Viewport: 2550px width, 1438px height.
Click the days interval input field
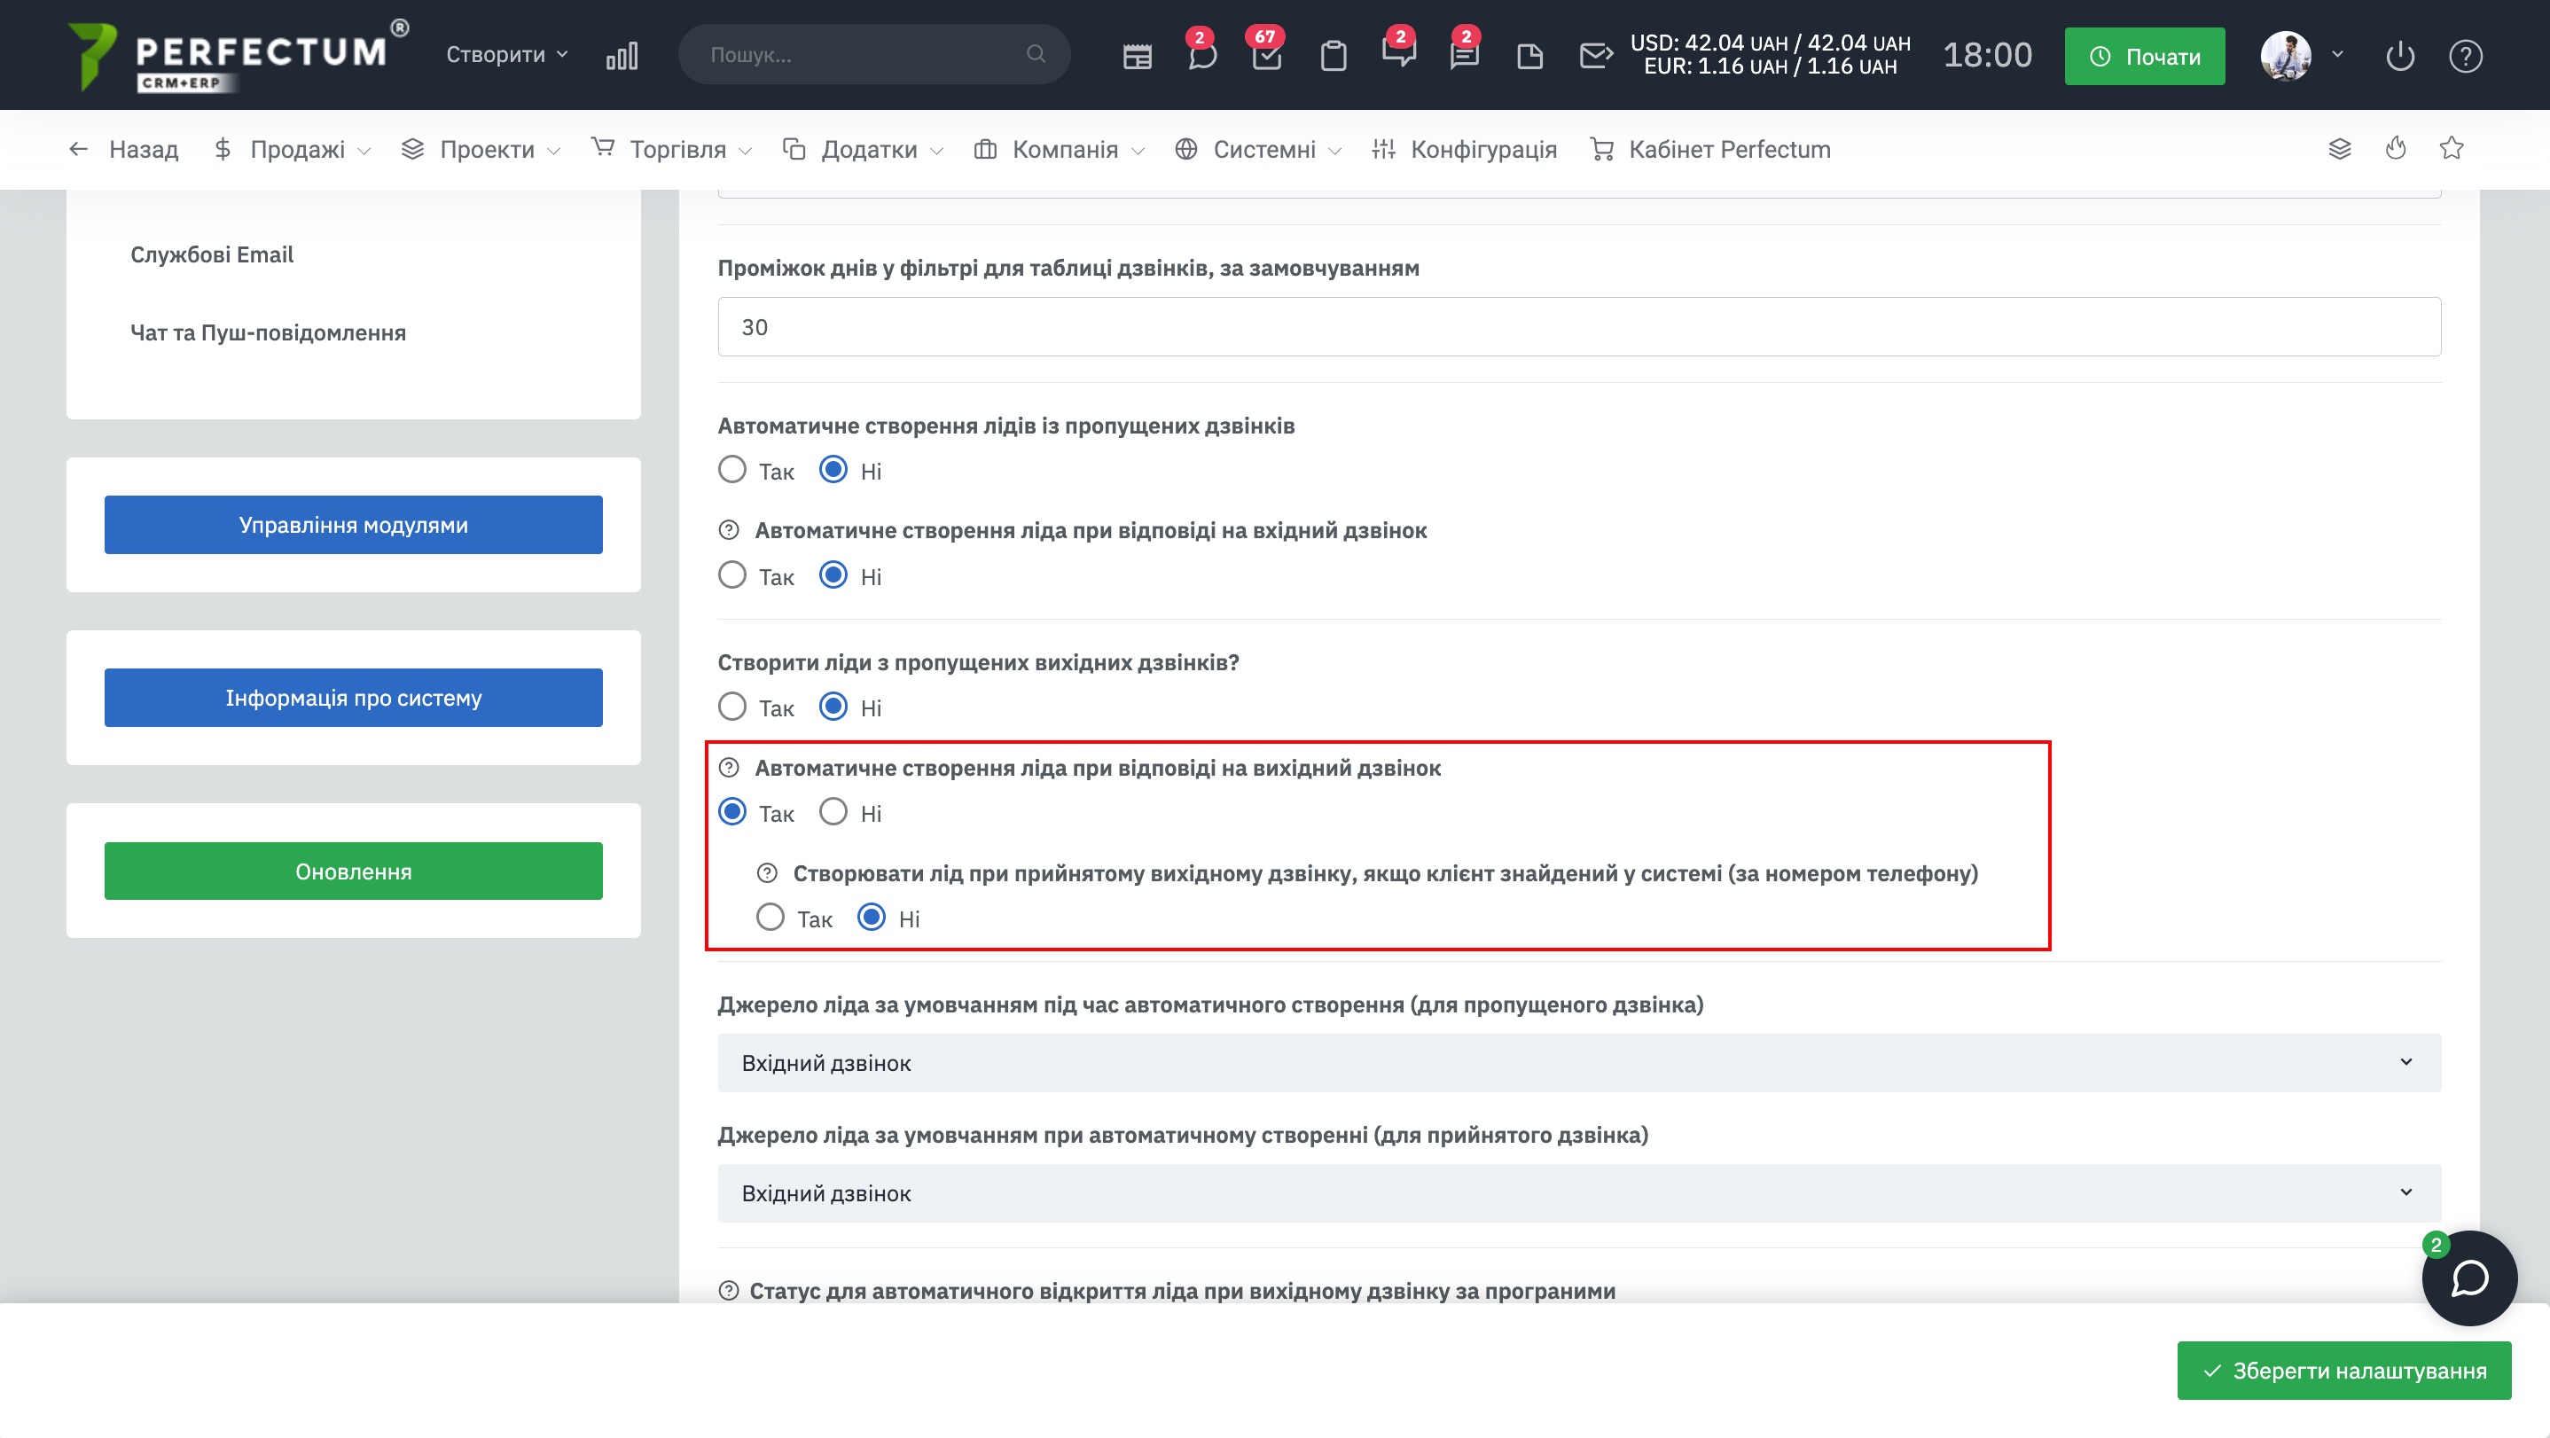pyautogui.click(x=1579, y=326)
